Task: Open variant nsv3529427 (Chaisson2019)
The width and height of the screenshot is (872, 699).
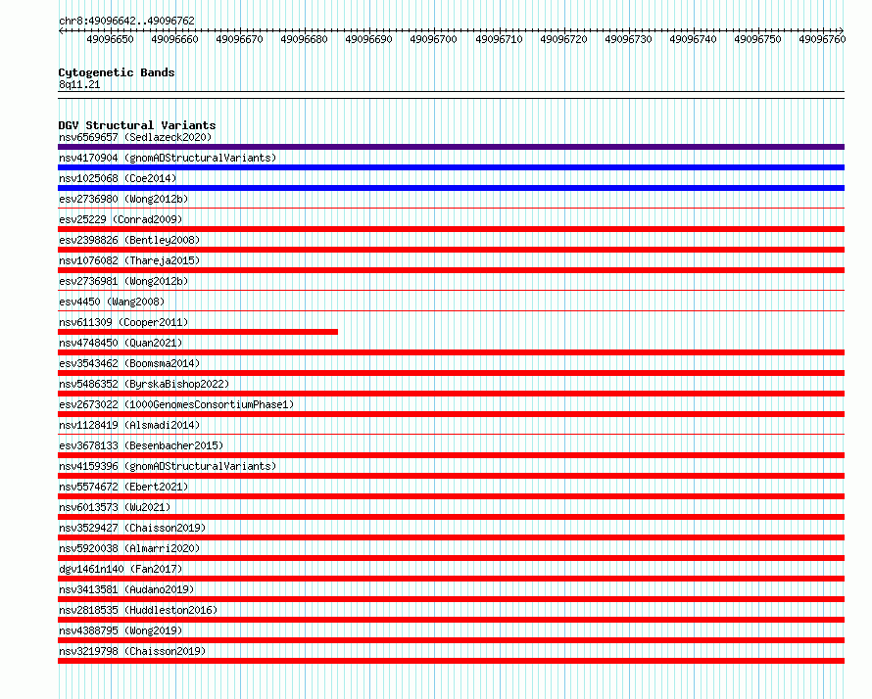Action: pos(132,528)
